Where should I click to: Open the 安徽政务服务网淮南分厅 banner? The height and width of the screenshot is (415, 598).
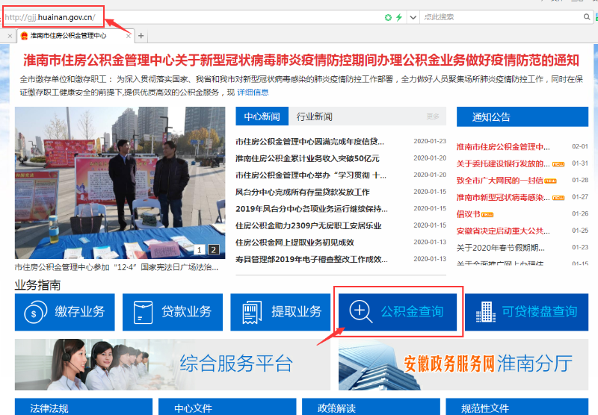[463, 363]
